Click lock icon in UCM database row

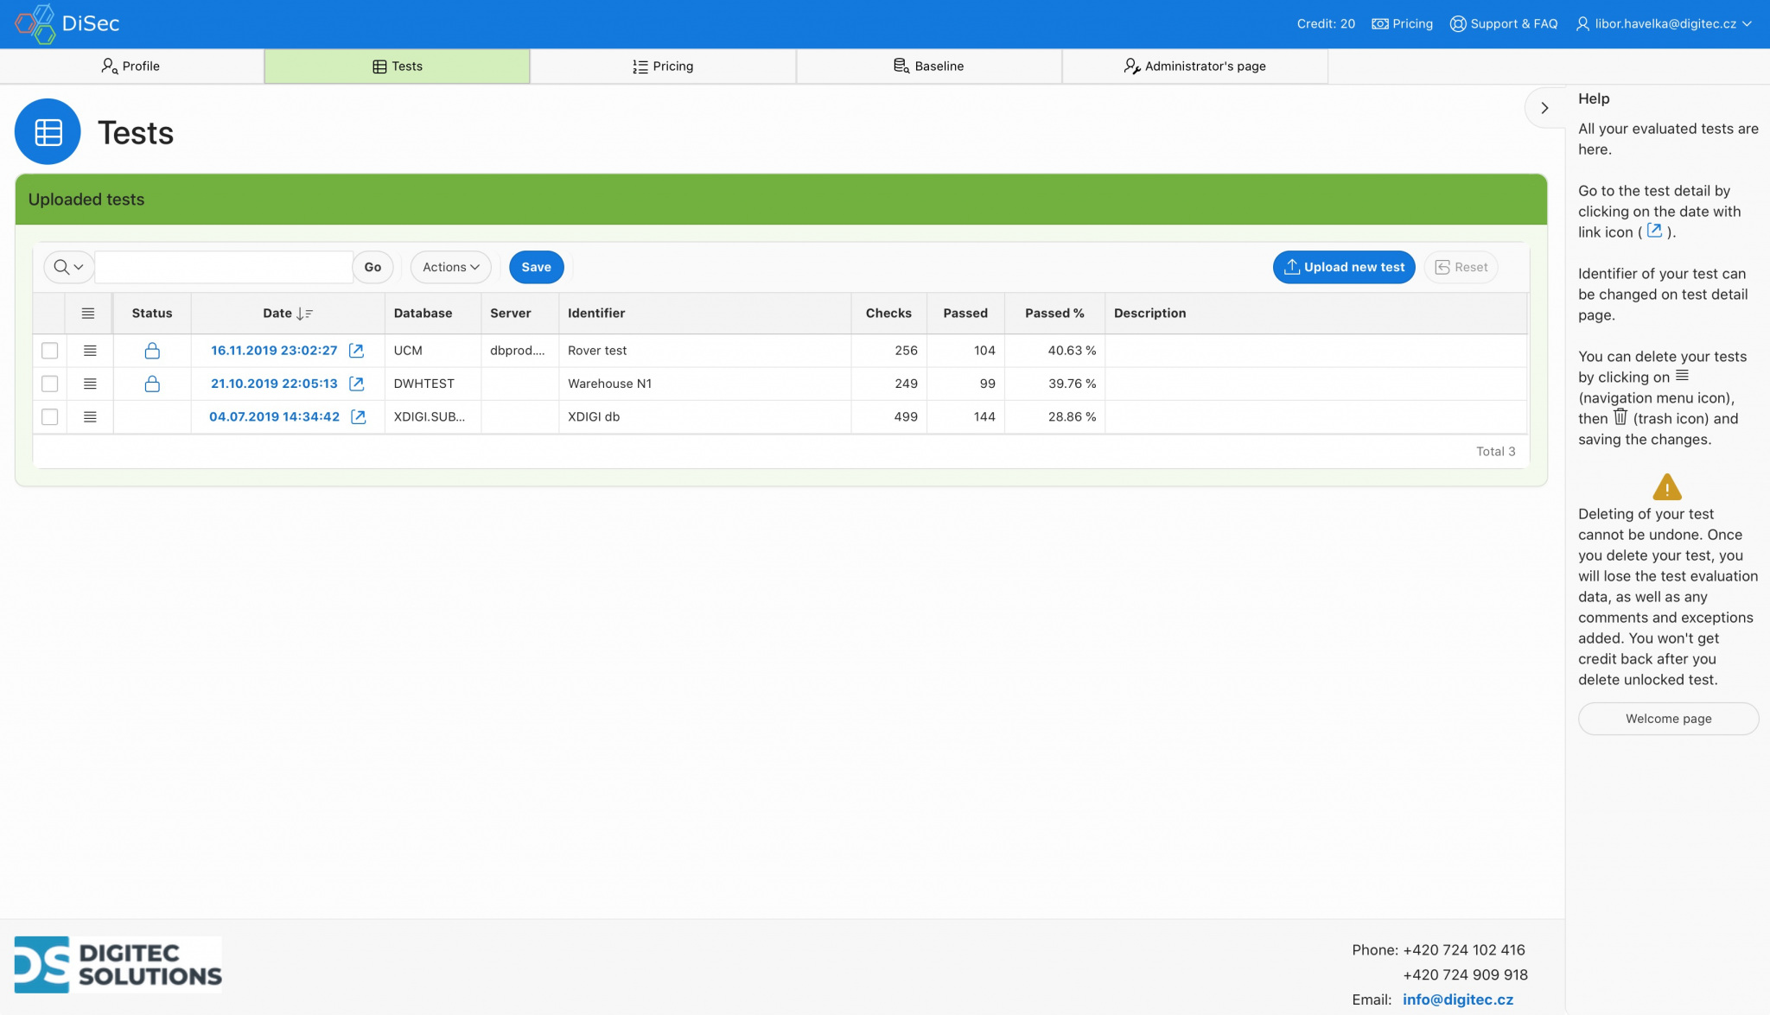pyautogui.click(x=152, y=351)
